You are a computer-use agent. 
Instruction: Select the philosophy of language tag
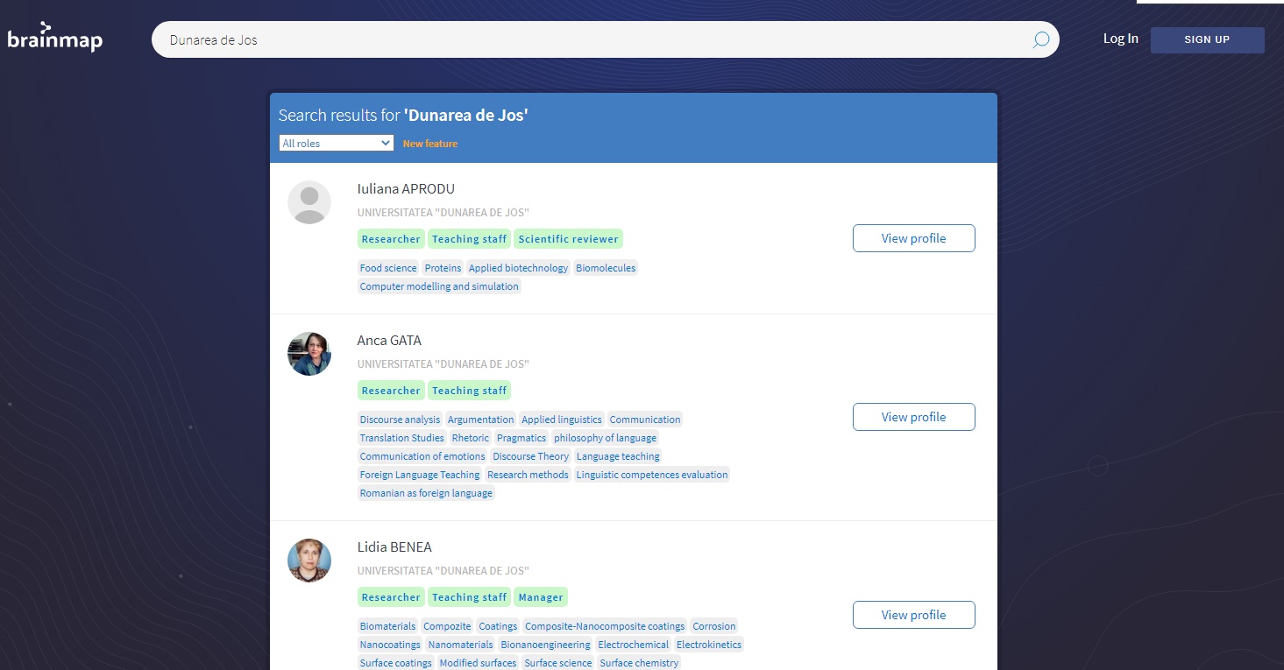click(605, 438)
